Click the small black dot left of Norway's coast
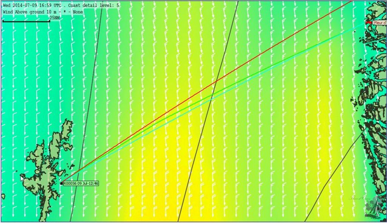The image size is (387, 223). [354, 31]
